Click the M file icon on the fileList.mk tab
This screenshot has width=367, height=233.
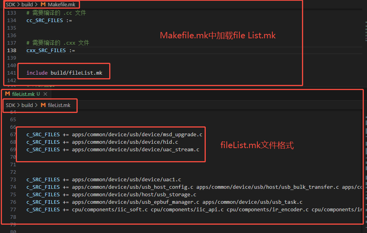point(7,94)
